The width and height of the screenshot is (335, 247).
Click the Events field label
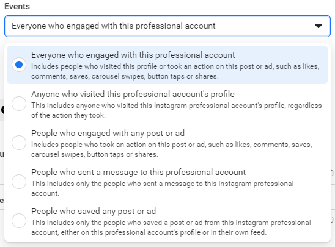(x=17, y=6)
